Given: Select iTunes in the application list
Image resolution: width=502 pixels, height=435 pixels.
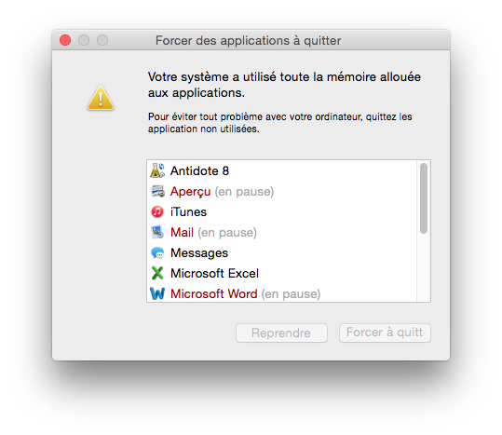Looking at the screenshot, I should tap(281, 211).
